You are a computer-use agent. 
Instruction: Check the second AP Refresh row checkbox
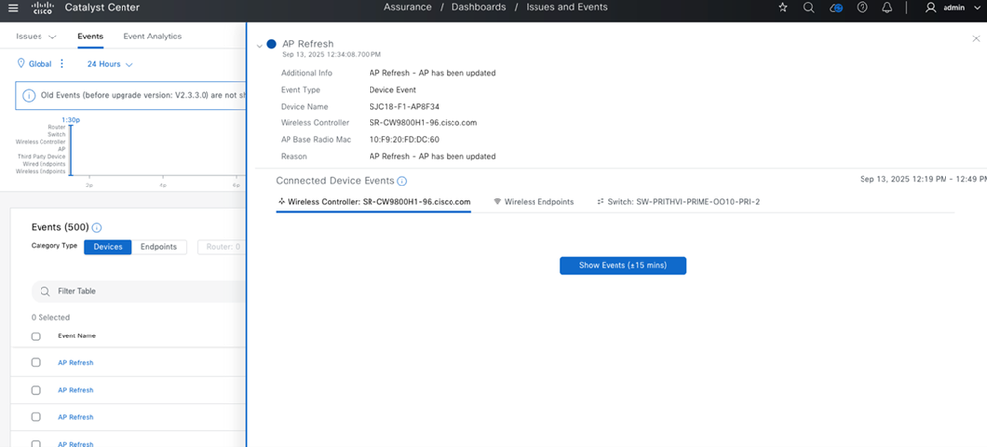36,390
